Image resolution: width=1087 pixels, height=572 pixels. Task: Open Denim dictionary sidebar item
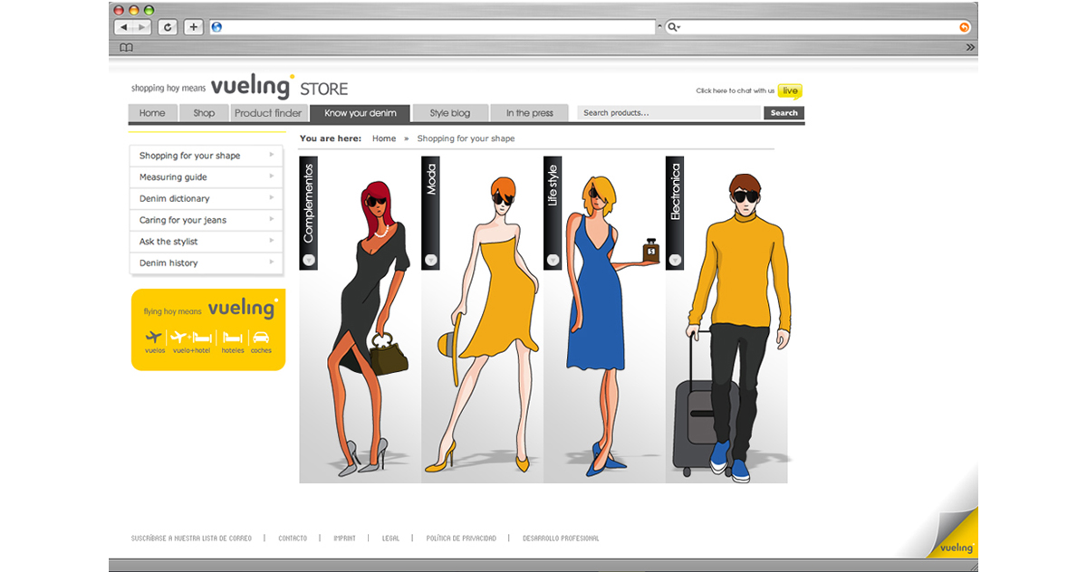tap(207, 198)
